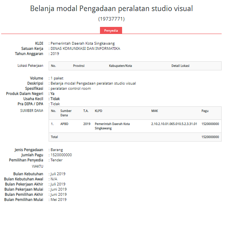Click the Detail Lokasi column header
226x227 pixels.
tap(180, 66)
